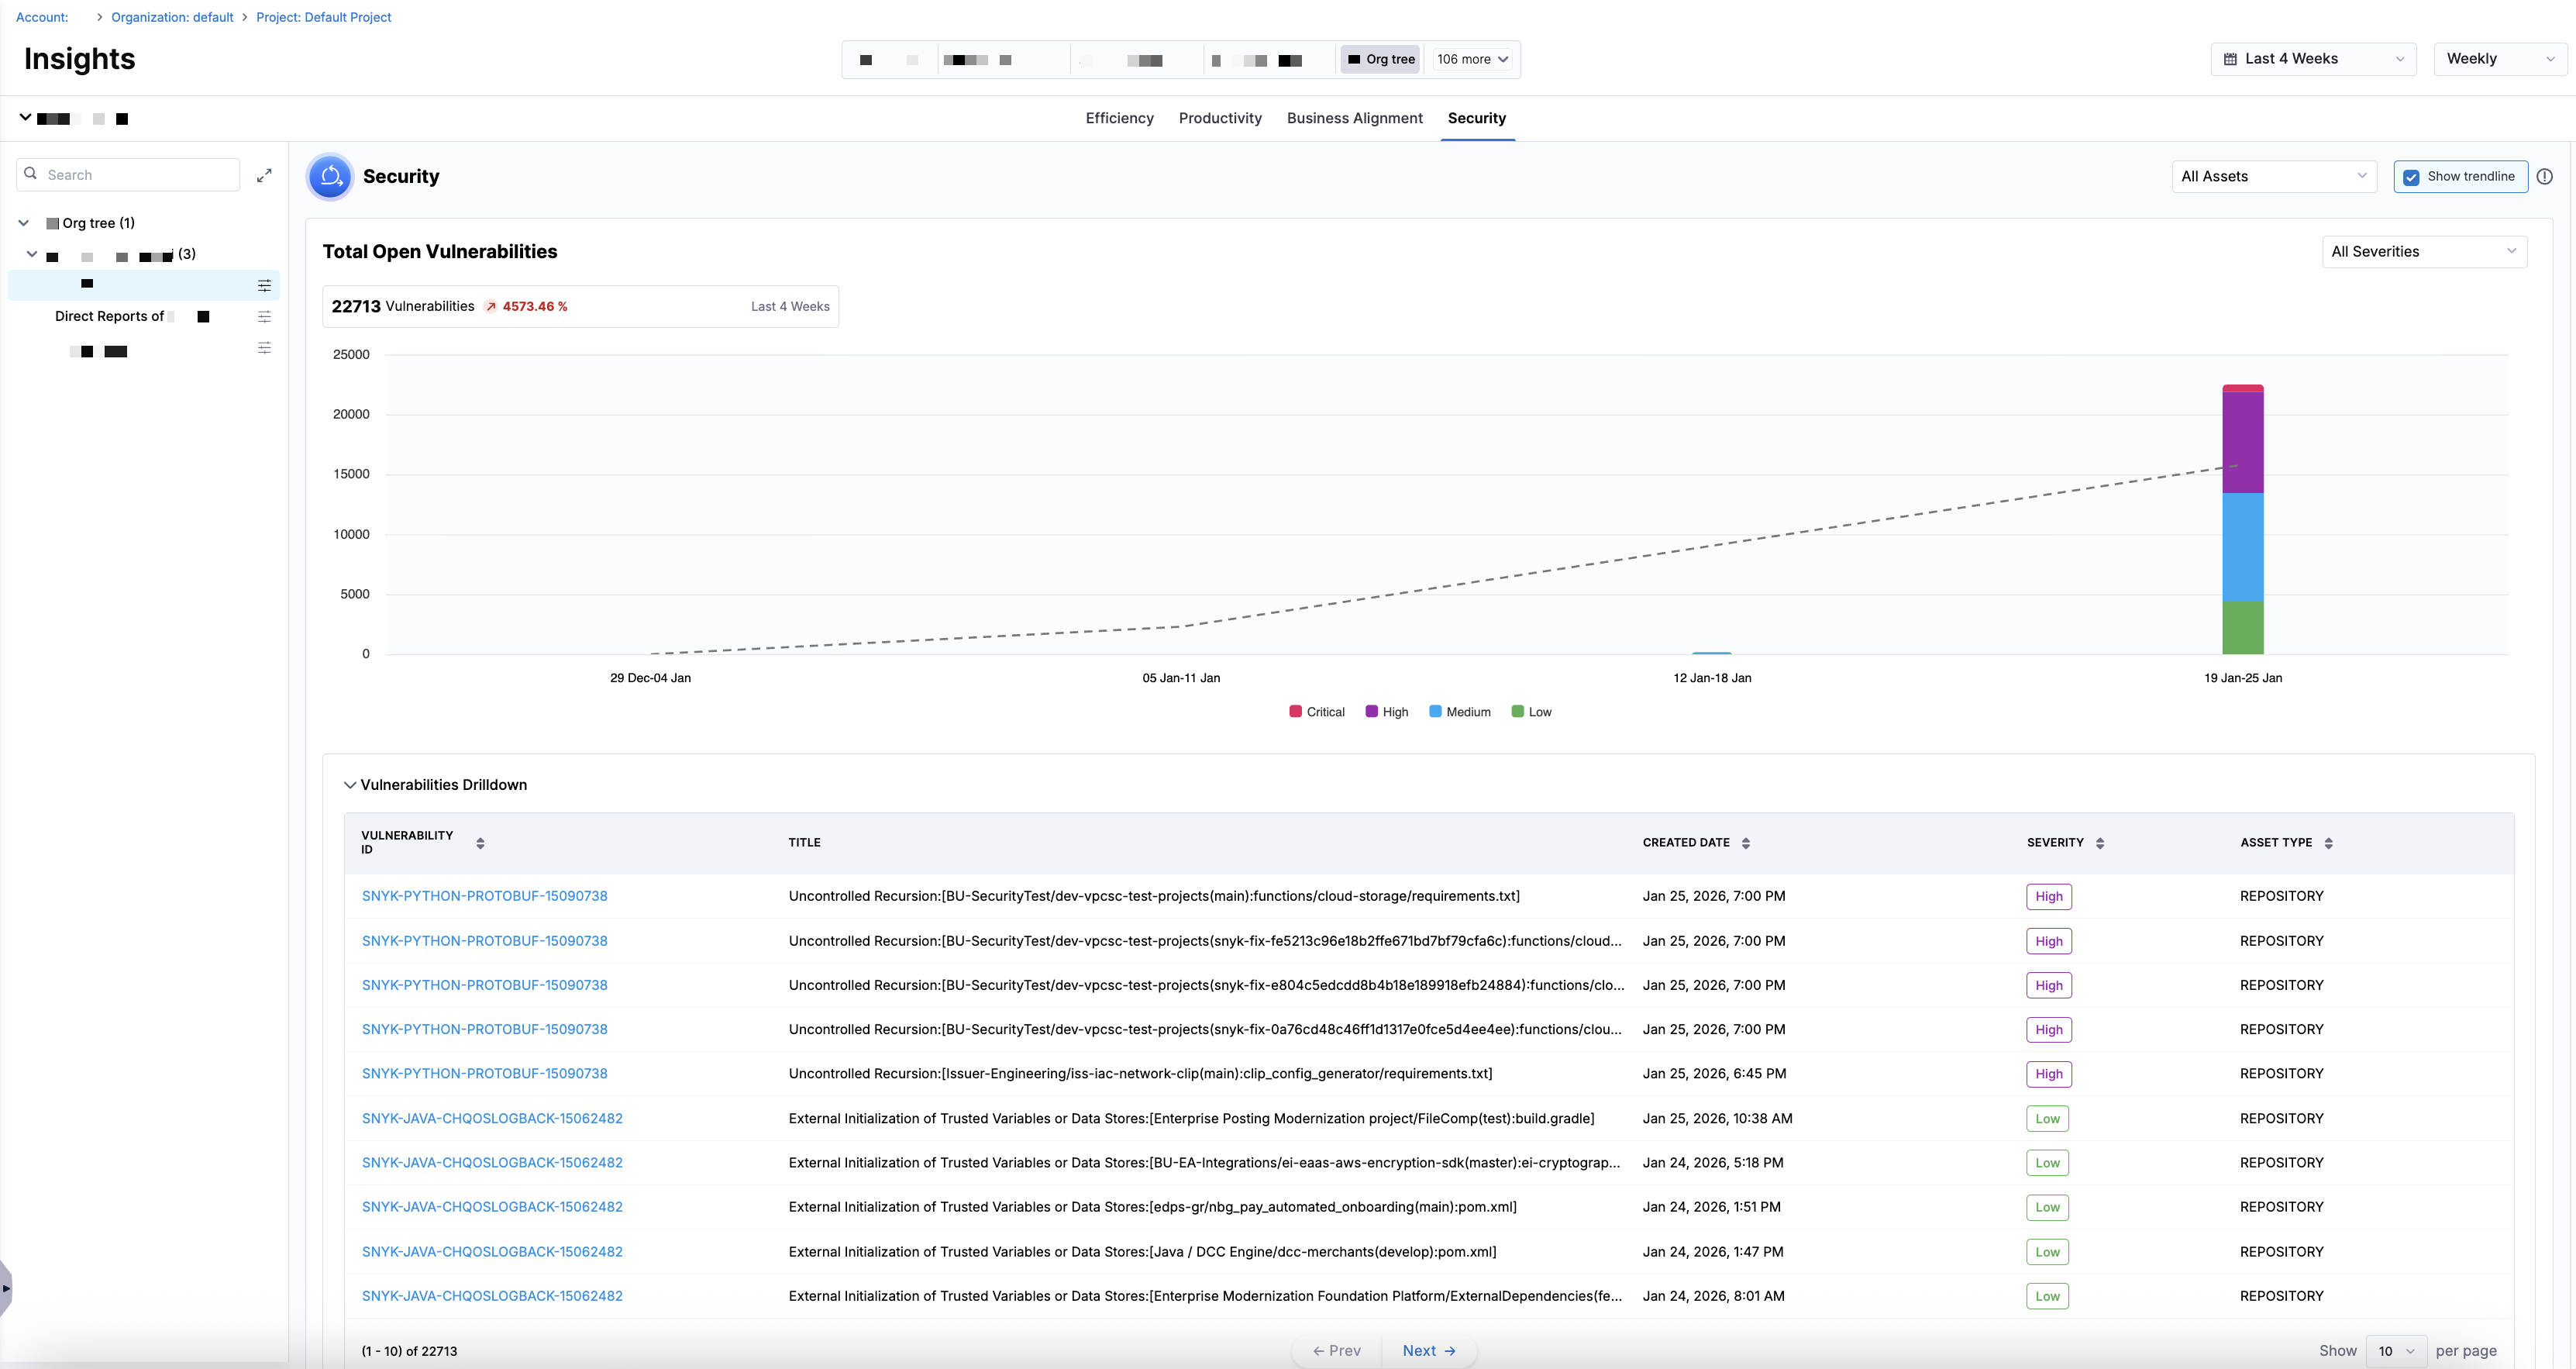Click the expand icon next to Search
Viewport: 2576px width, 1369px height.
pos(264,175)
